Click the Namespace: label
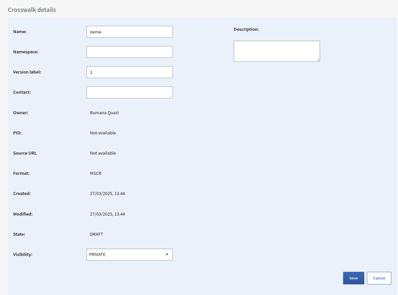This screenshot has height=295, width=398. (x=26, y=52)
